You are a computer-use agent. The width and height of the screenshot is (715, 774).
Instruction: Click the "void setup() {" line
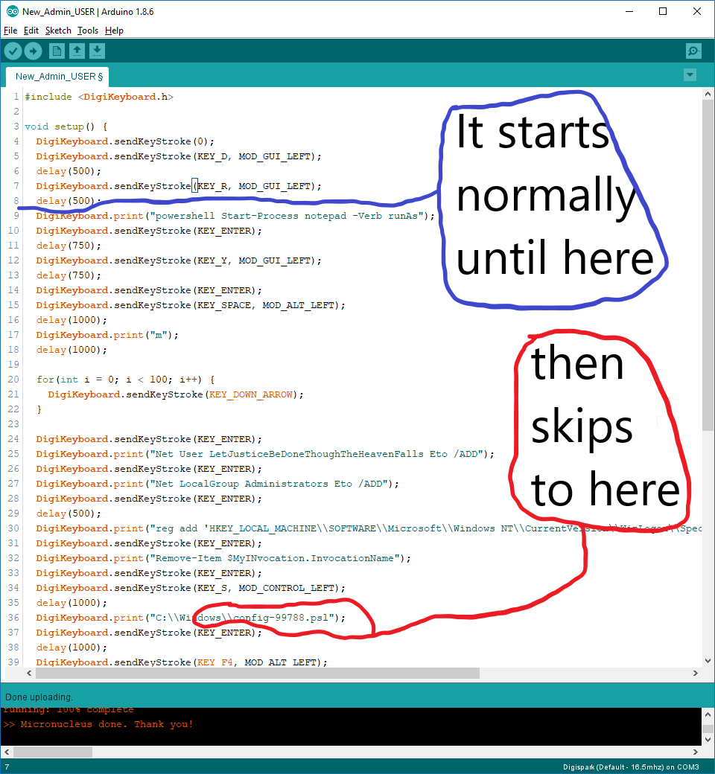pyautogui.click(x=66, y=127)
